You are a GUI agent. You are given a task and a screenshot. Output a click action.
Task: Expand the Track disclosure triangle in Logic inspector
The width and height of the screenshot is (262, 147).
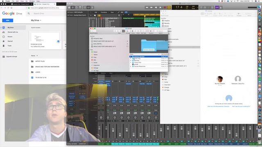68,15
